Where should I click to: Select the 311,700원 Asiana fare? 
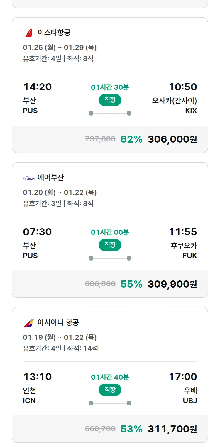click(172, 429)
